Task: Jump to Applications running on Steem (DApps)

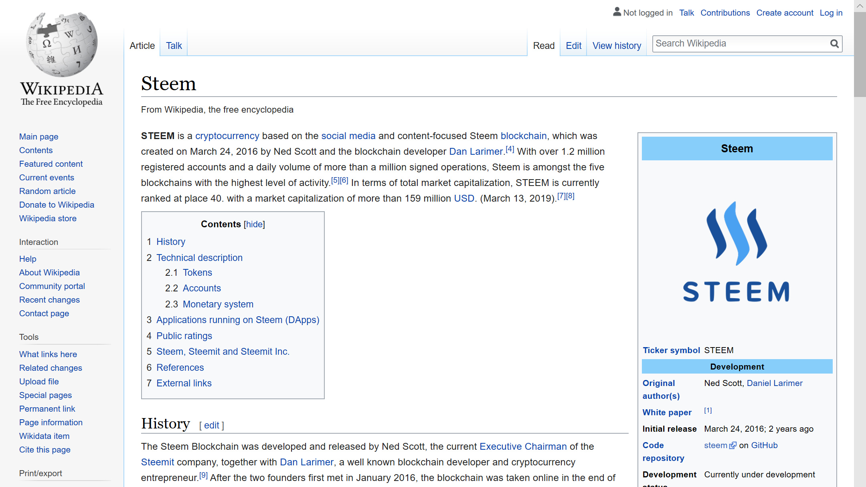Action: 238,320
